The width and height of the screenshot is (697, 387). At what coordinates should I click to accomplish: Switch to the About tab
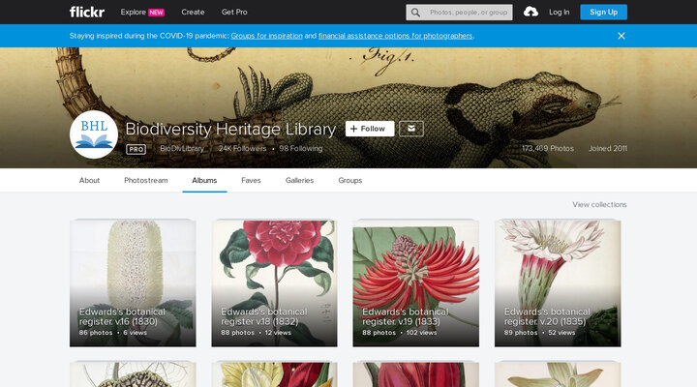coord(89,180)
